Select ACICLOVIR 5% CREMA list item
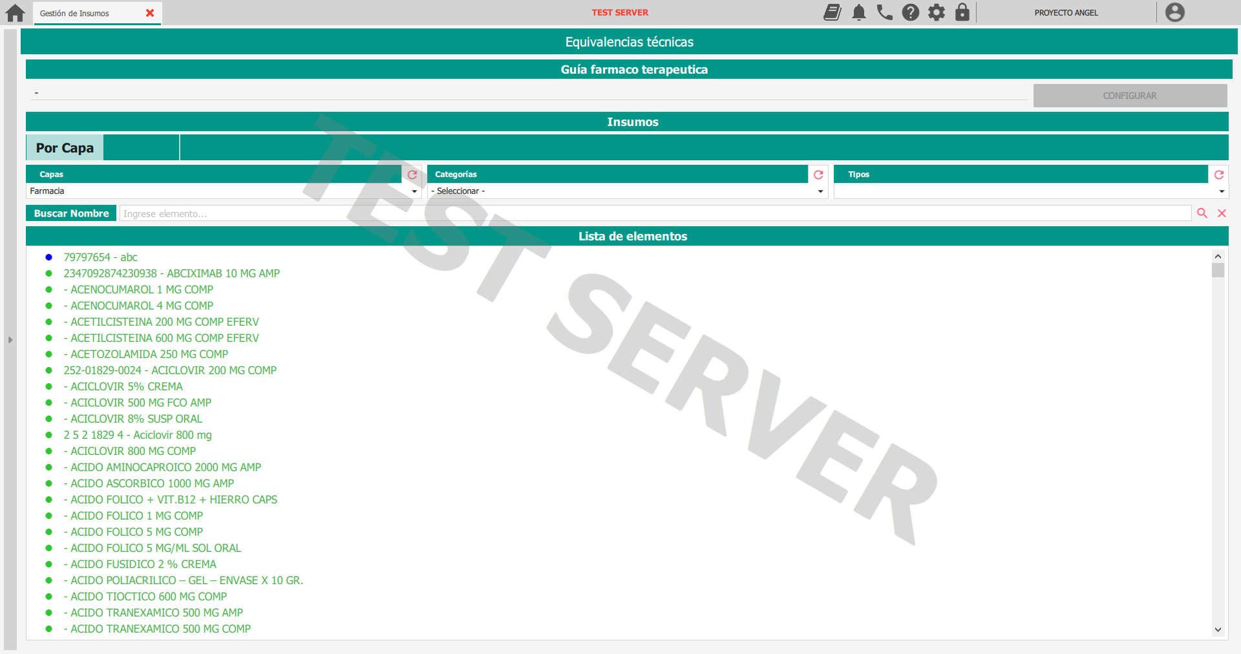This screenshot has height=654, width=1241. coord(126,386)
